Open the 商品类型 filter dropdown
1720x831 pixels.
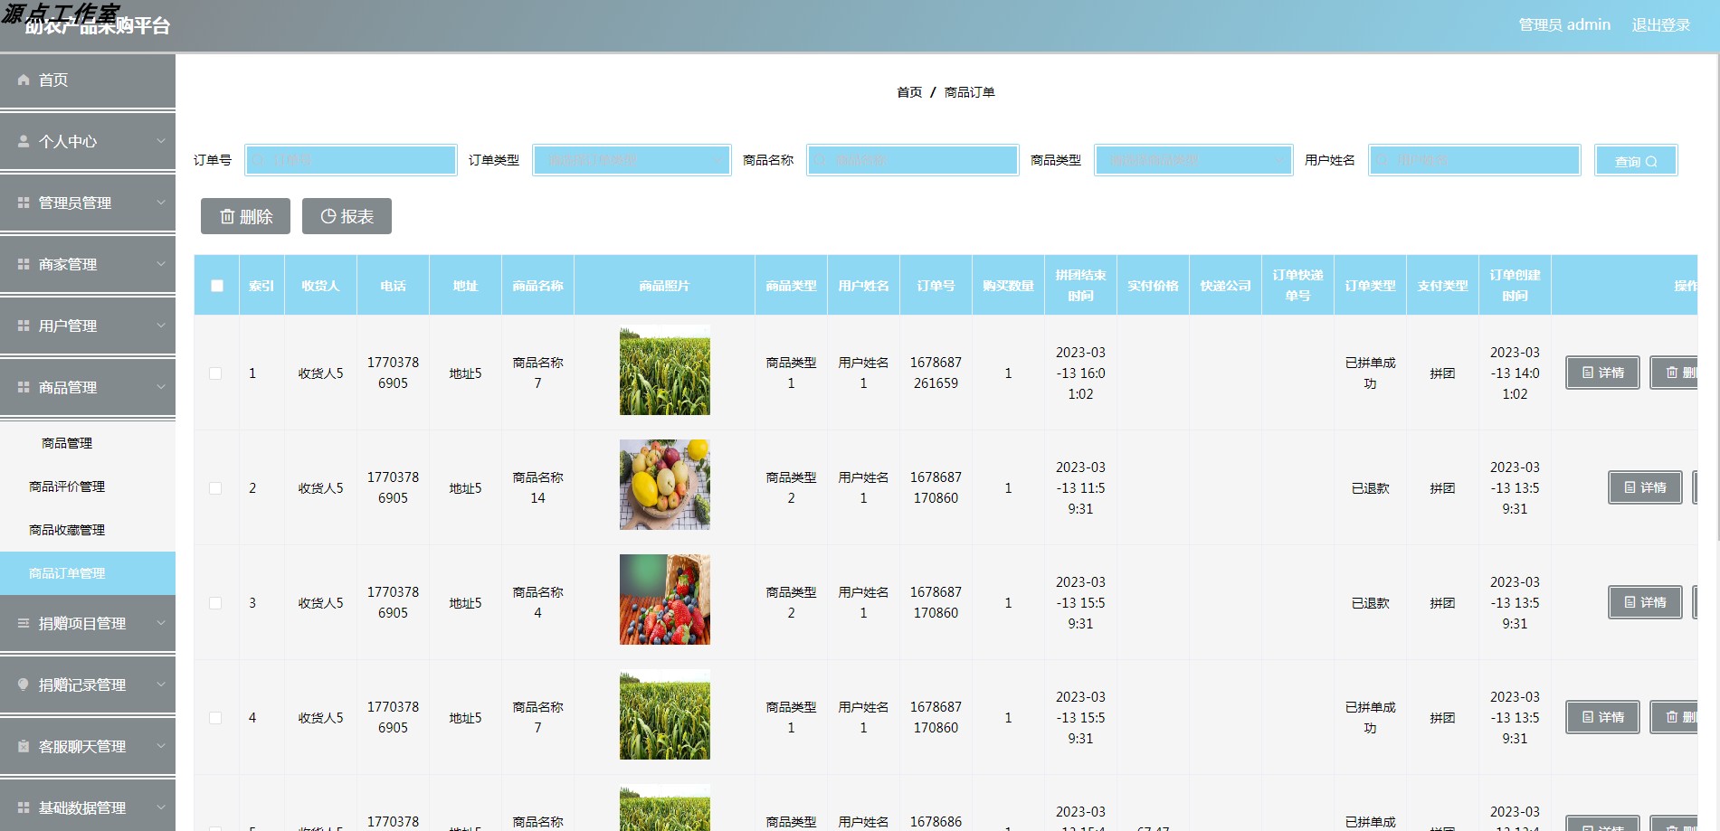(x=1193, y=160)
